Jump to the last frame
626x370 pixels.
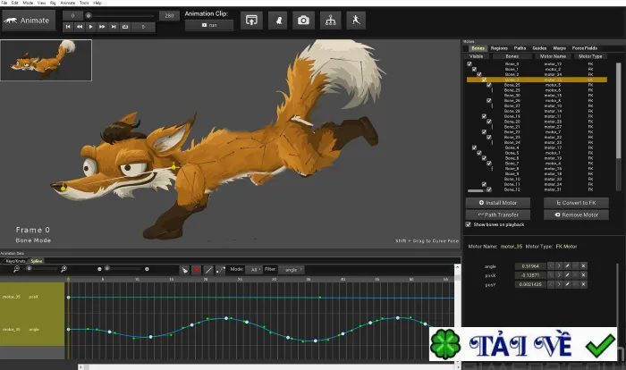114,27
